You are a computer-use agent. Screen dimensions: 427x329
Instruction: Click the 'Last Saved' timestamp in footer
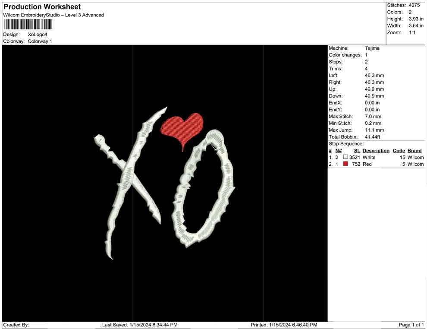click(140, 325)
